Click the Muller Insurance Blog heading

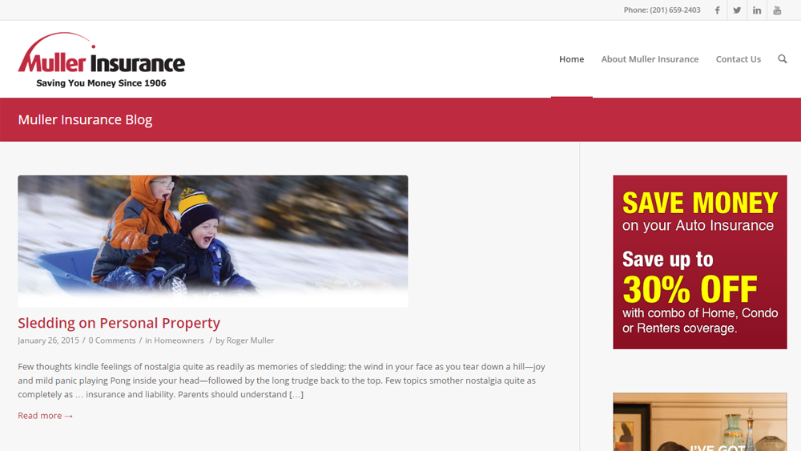[85, 119]
